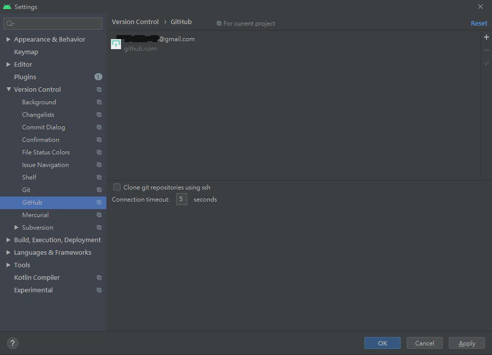Click the project-level icon beside Version Control

point(99,90)
